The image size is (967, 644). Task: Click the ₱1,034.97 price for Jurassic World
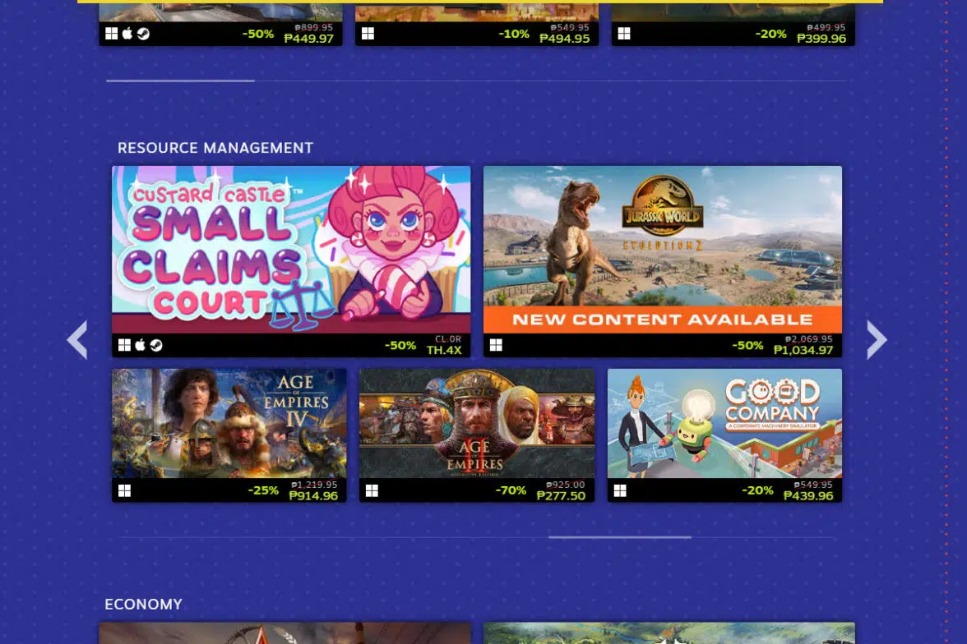[x=803, y=351]
